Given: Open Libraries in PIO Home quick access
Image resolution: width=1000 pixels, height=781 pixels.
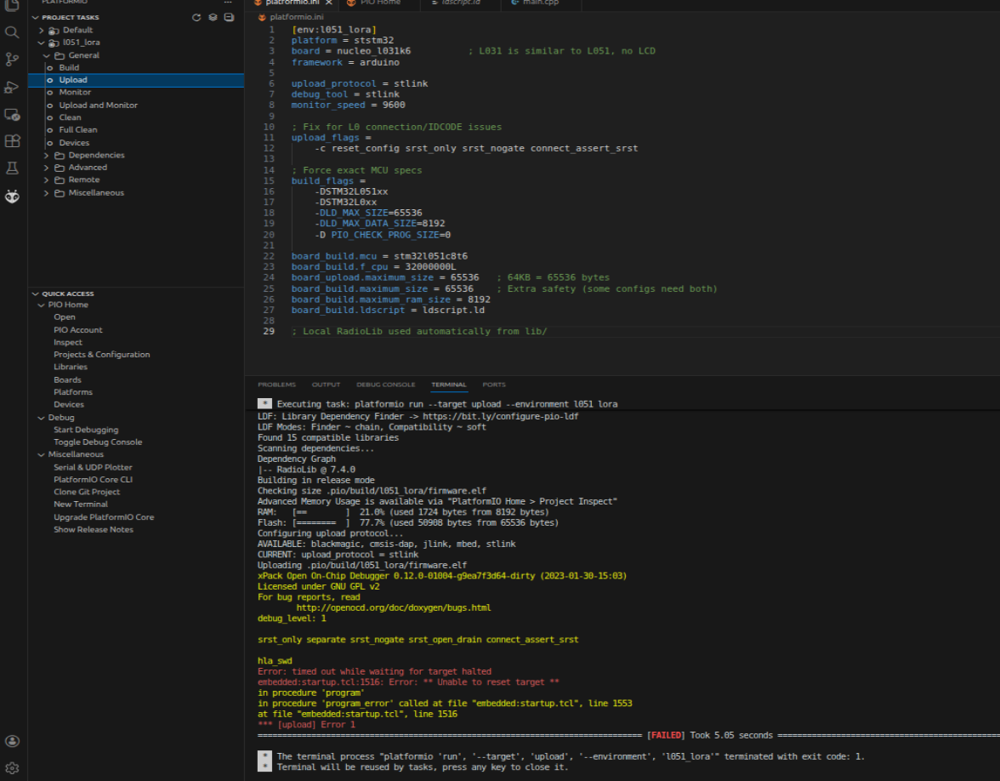Looking at the screenshot, I should click(71, 367).
